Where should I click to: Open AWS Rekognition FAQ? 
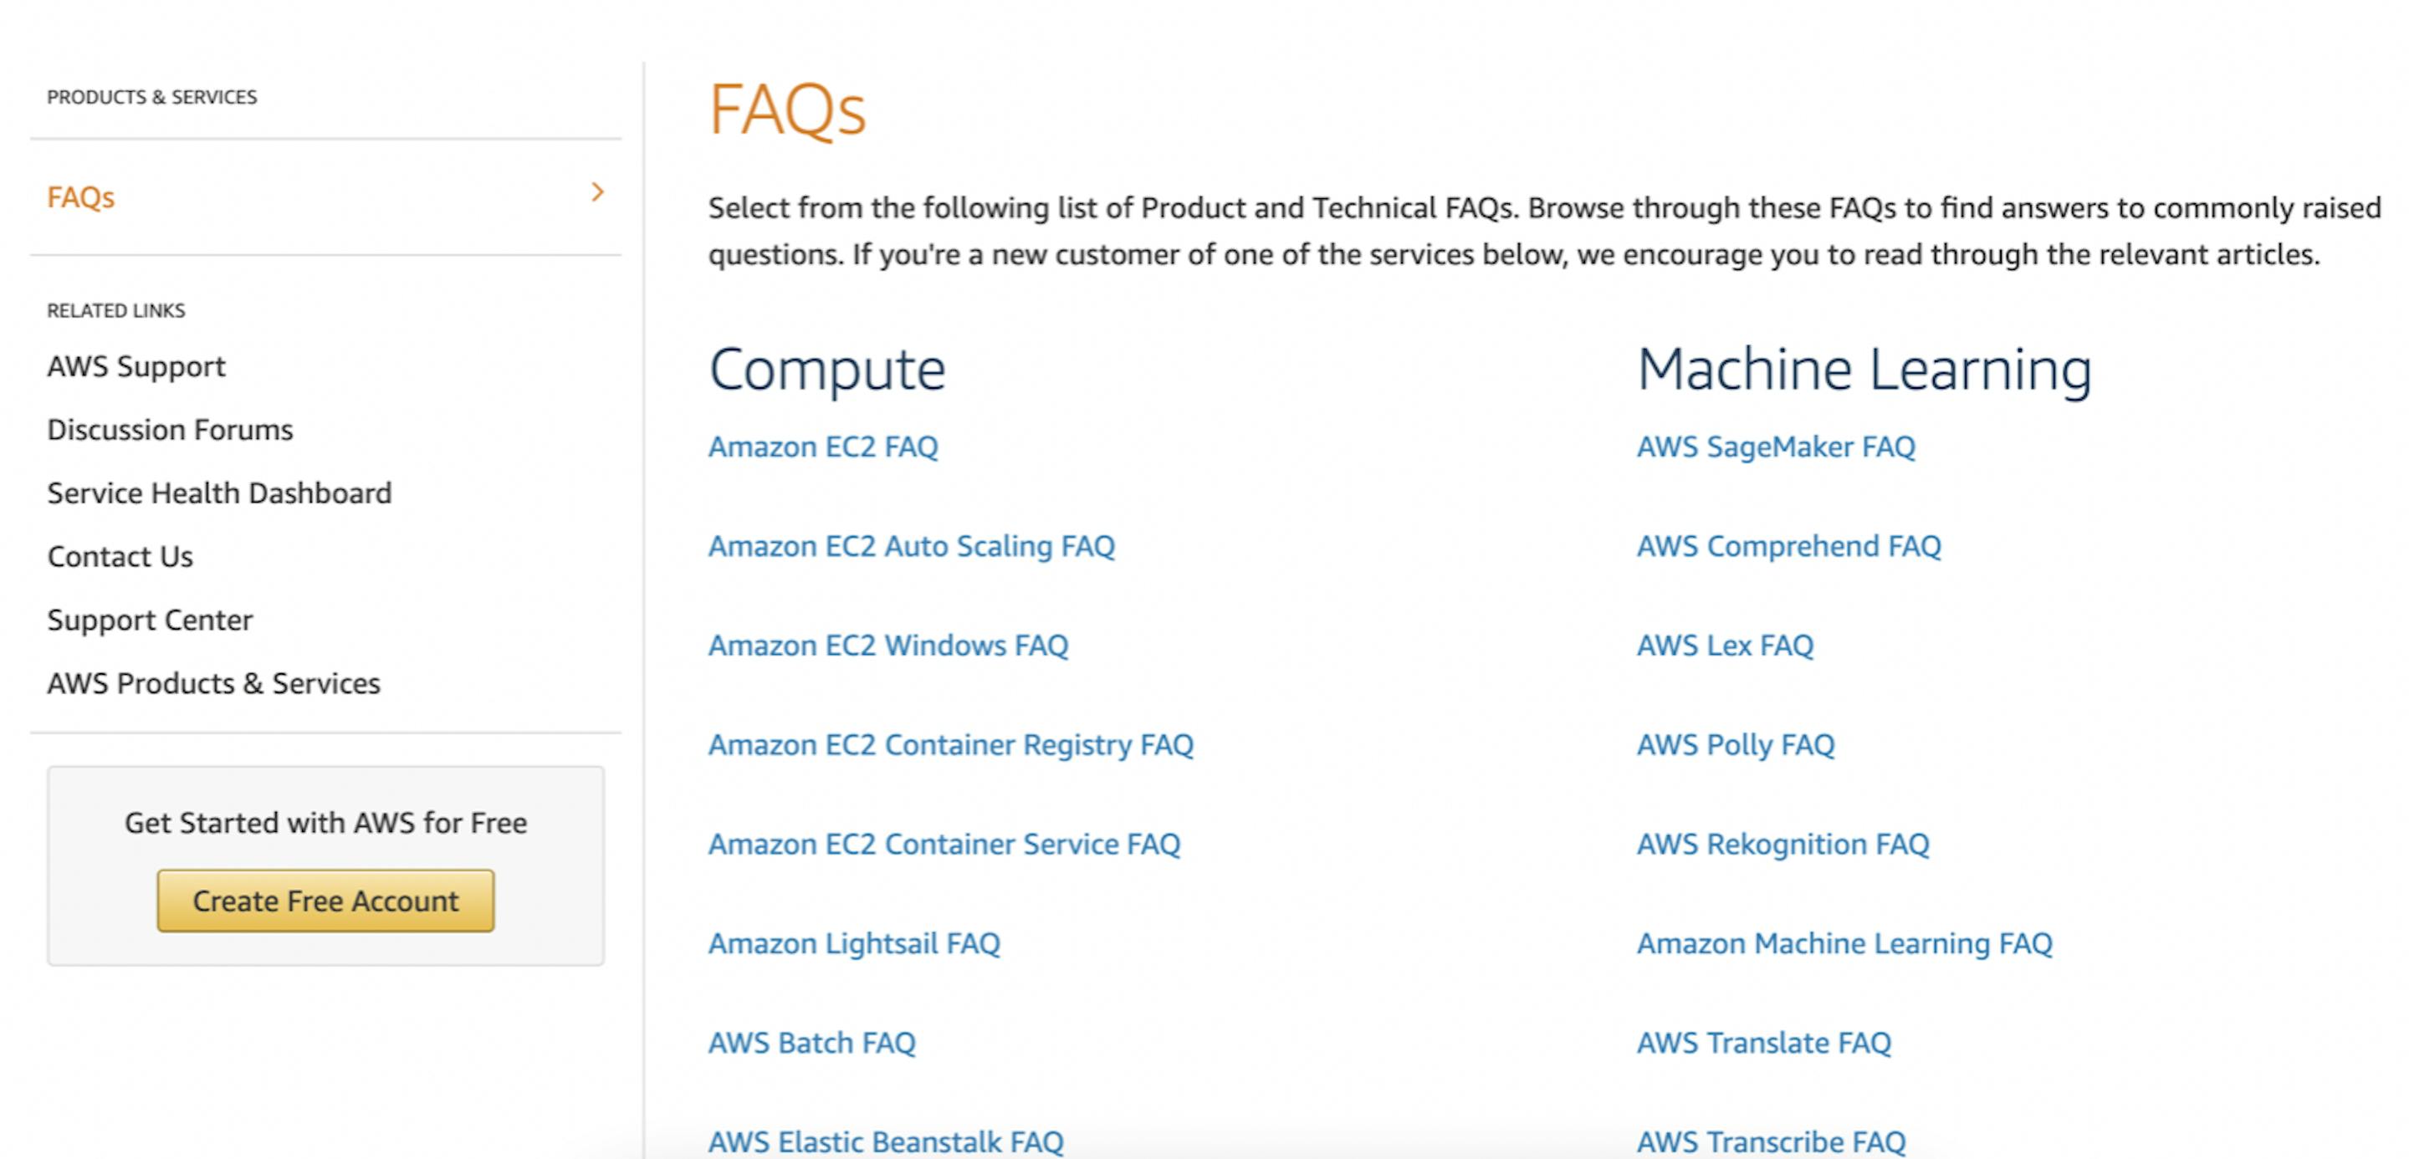(1783, 844)
